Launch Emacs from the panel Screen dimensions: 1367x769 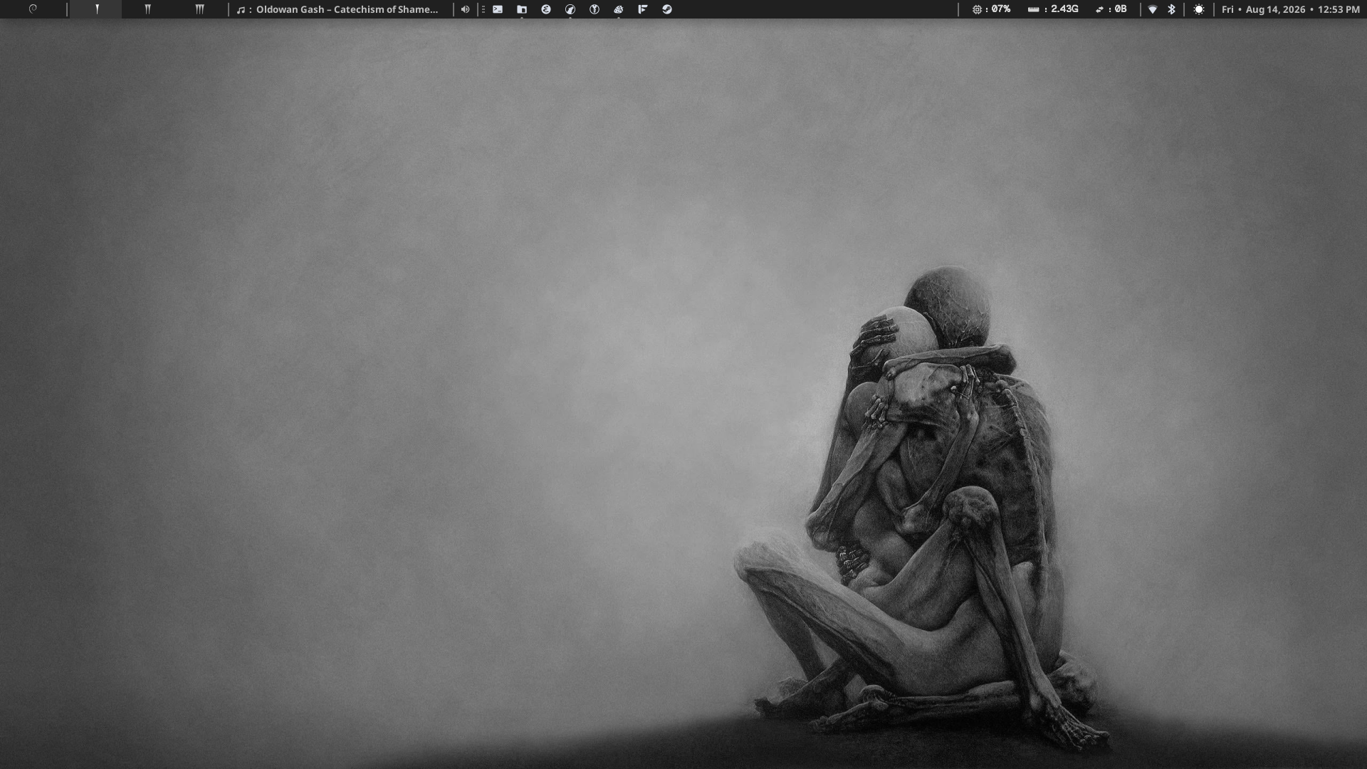(546, 9)
